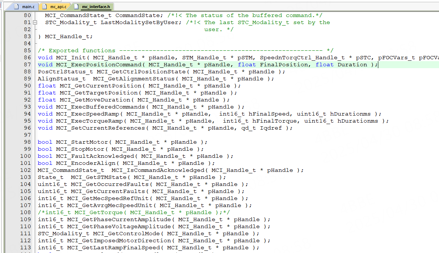Click LastModalitySetByUser on line 81
The image size is (439, 253).
(x=140, y=23)
